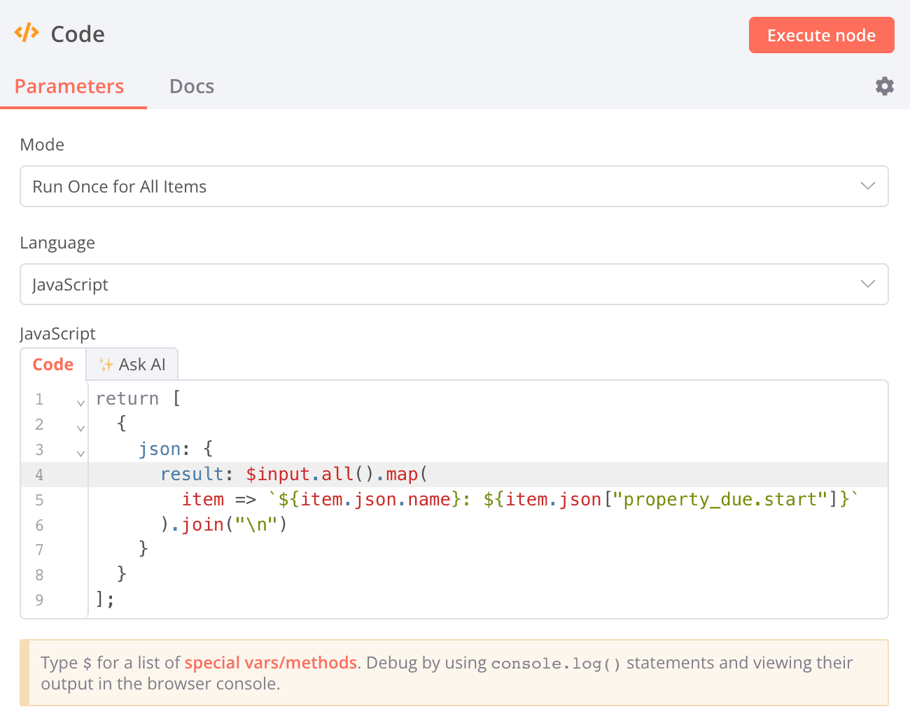Viewport: 910px width, 728px height.
Task: Switch to the Docs tab
Action: coord(192,86)
